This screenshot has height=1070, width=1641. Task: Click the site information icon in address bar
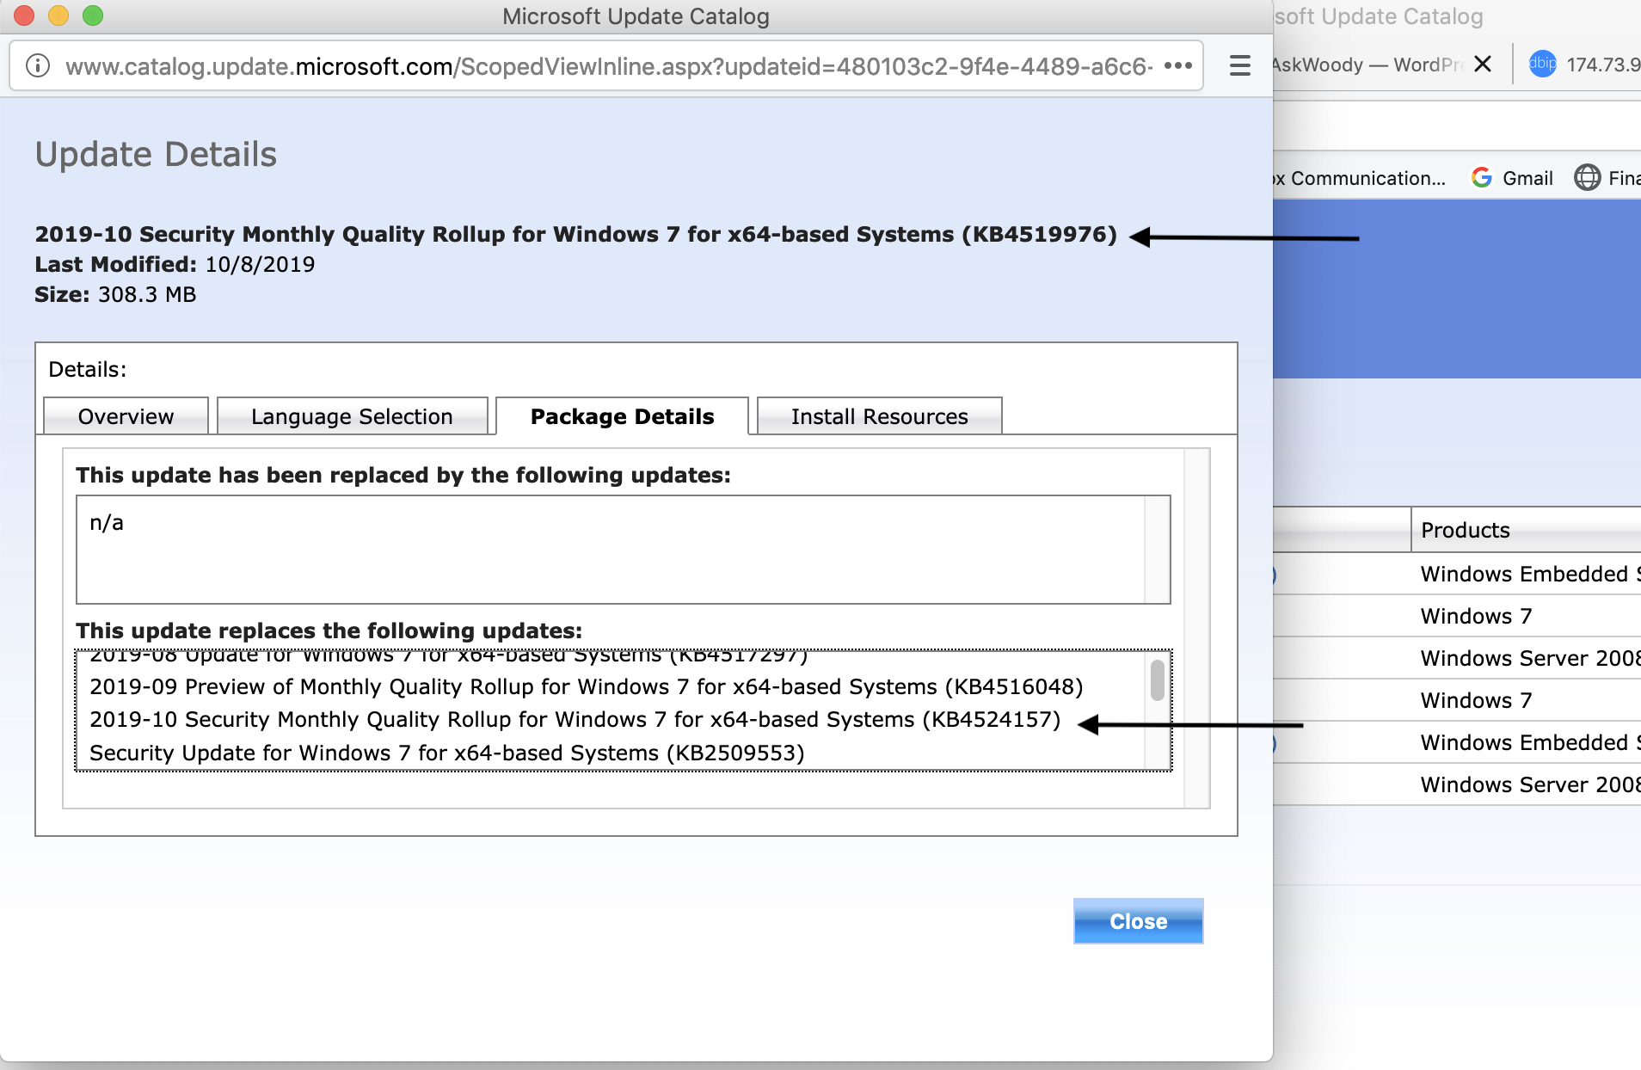pyautogui.click(x=38, y=66)
